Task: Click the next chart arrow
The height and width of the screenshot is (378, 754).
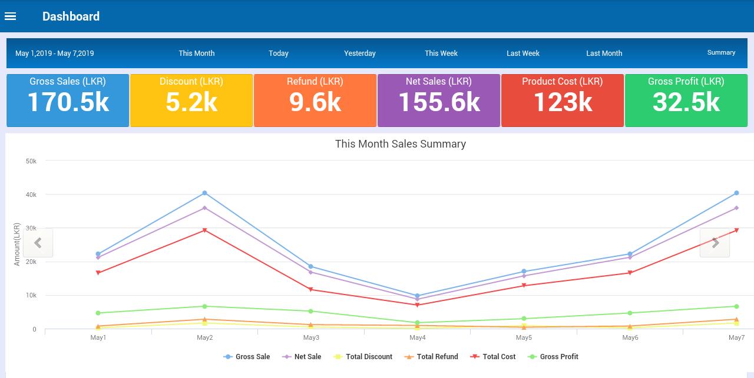Action: coord(715,243)
